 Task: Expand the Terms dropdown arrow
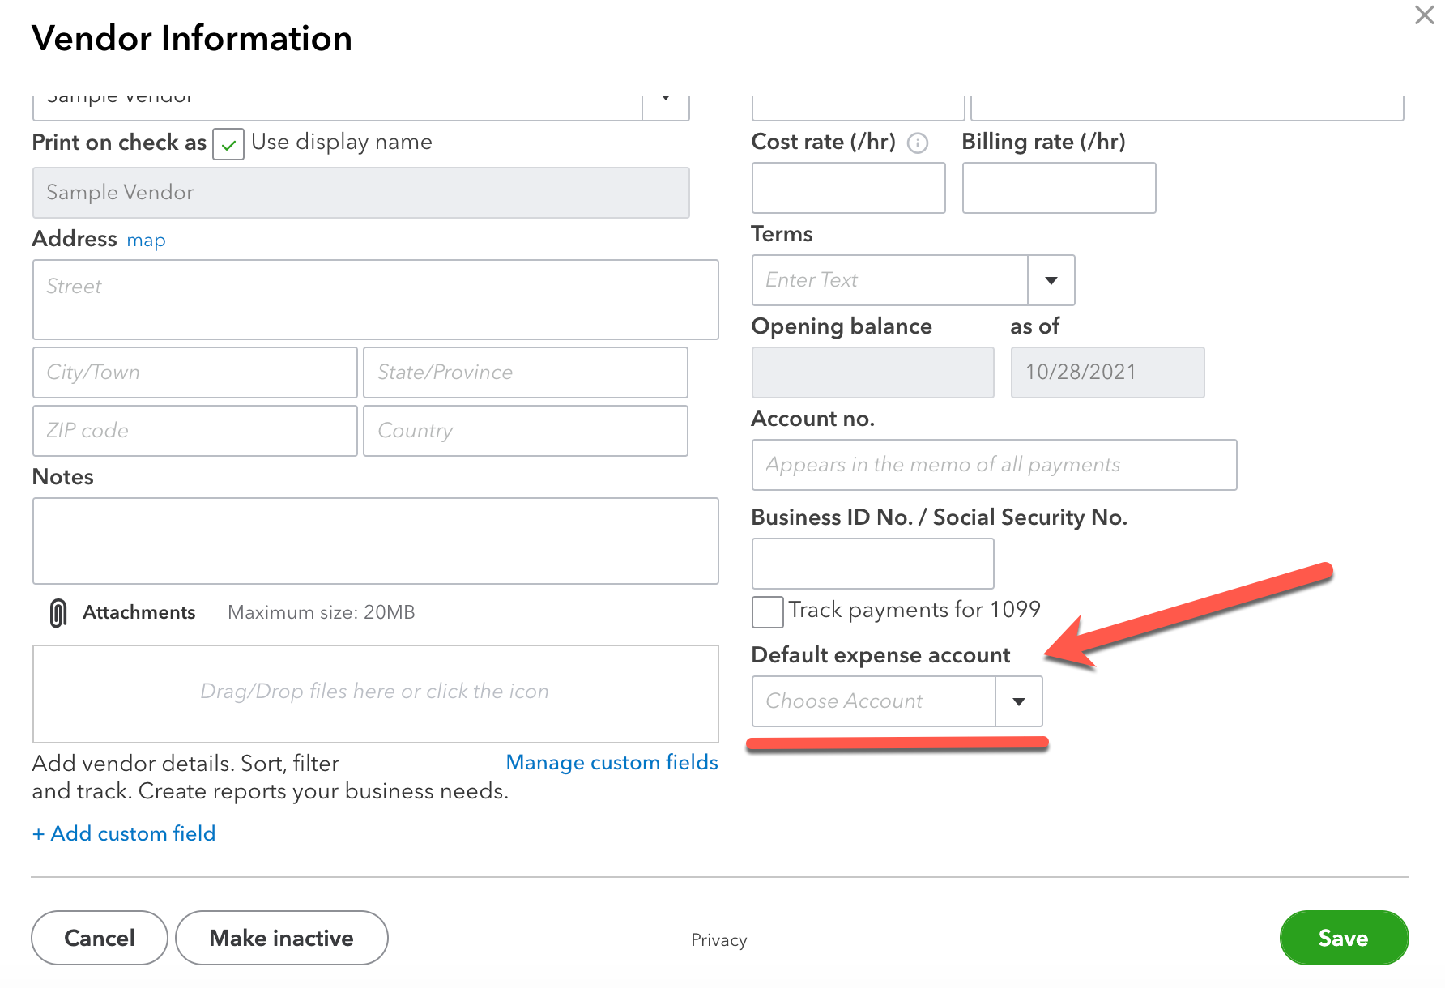(x=1051, y=280)
